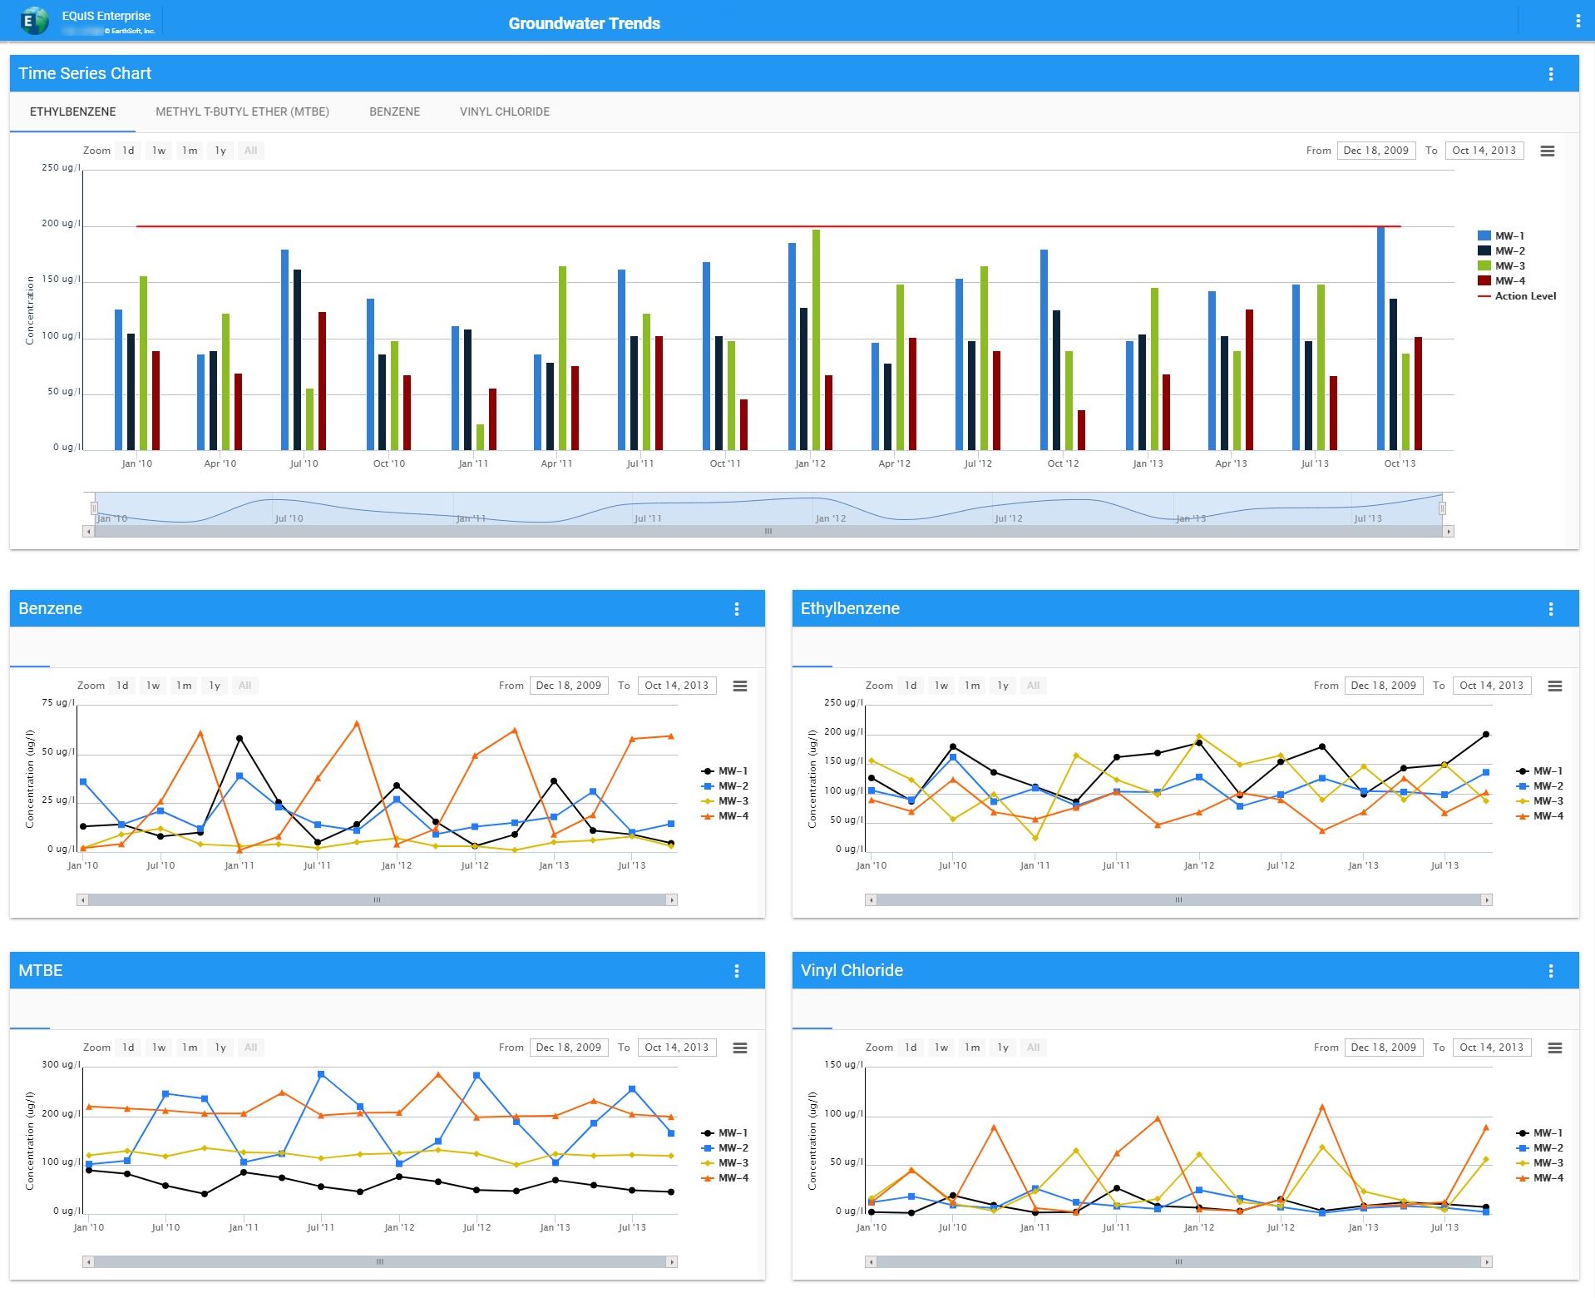Switch to the BENZENE tab

click(394, 111)
